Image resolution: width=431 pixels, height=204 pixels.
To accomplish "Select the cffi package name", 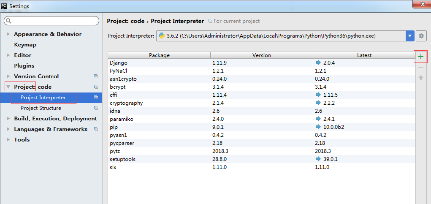I will [x=113, y=95].
